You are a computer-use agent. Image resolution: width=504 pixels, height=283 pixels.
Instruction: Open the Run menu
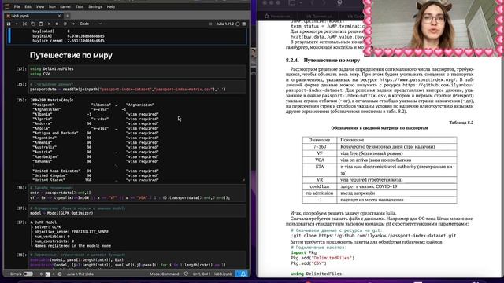[x=52, y=7]
